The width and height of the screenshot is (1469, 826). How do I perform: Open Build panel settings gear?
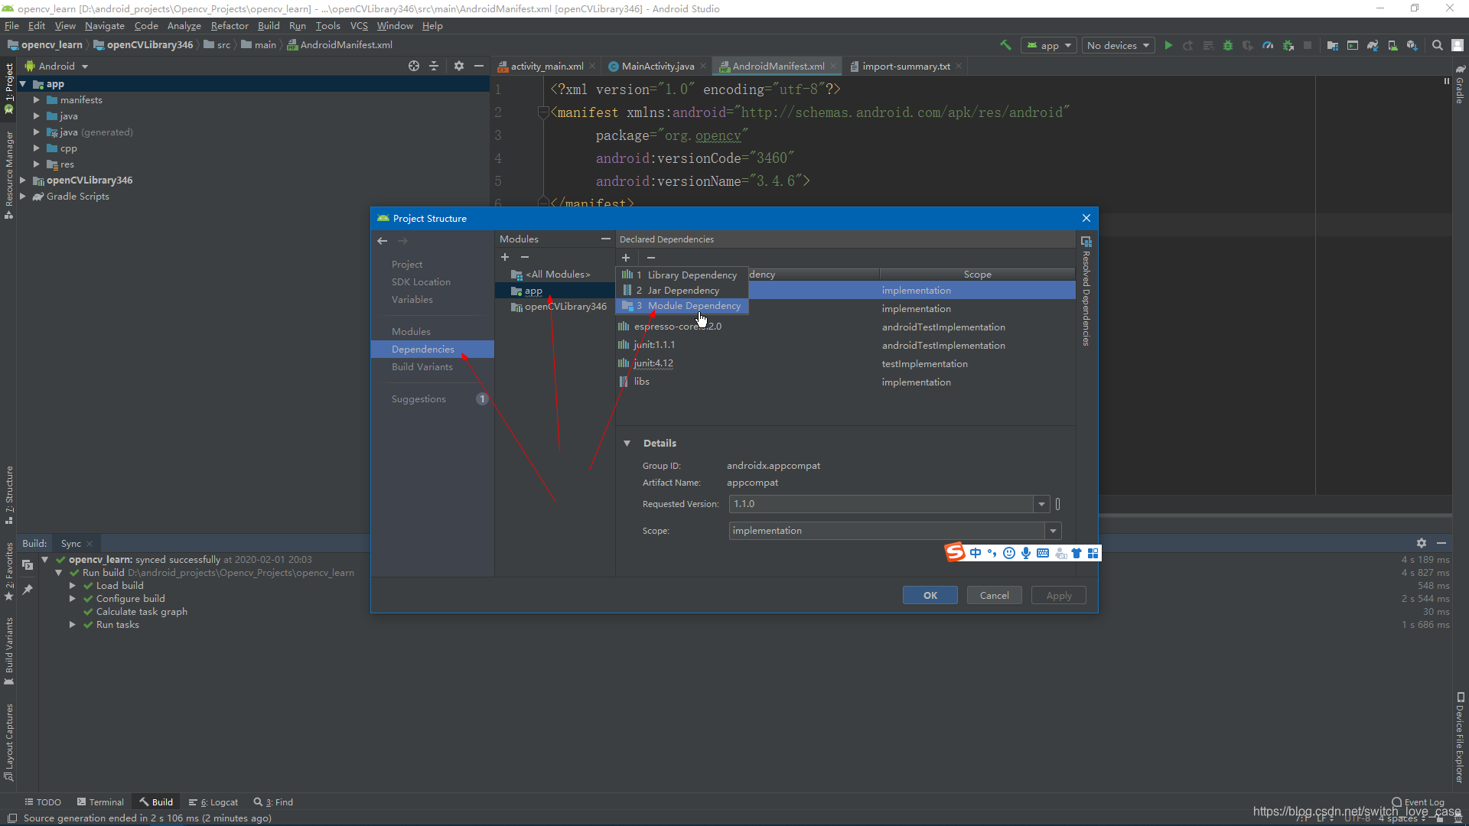[x=1422, y=543]
